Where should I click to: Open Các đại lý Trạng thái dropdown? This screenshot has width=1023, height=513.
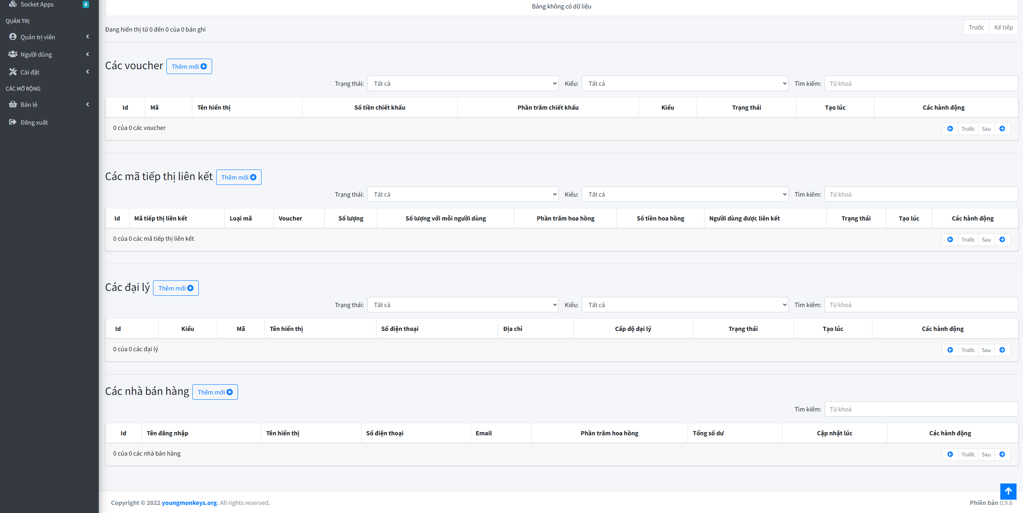coord(462,305)
